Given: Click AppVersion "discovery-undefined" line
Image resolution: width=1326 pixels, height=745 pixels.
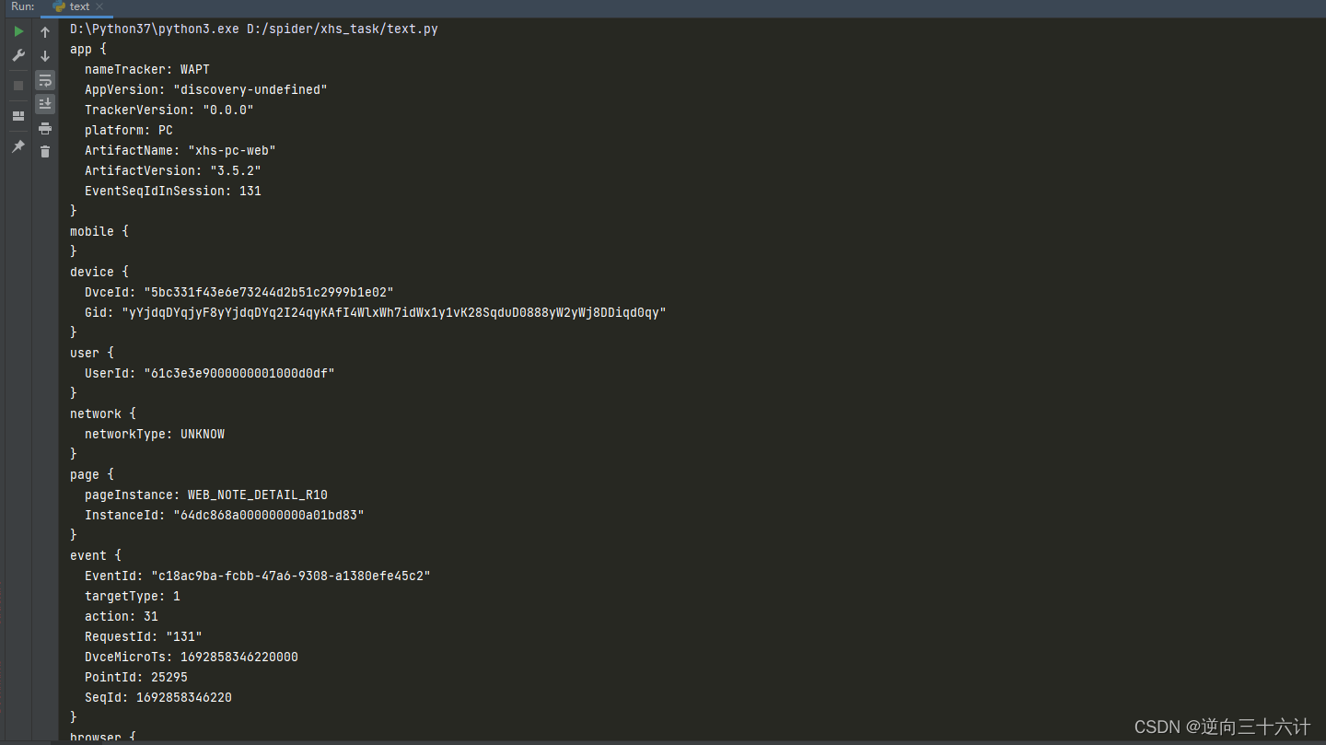Looking at the screenshot, I should [206, 89].
